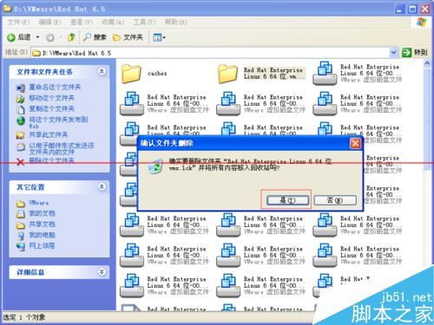Open the 文件(F) menu

[x=18, y=23]
